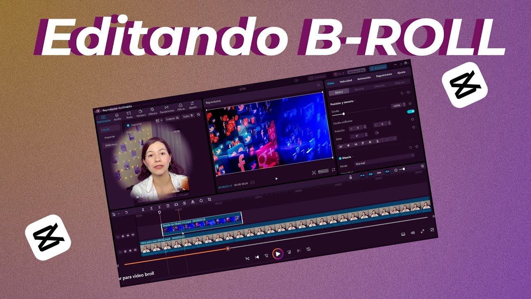Screen dimensions: 531x299
Task: Click the Relación aspect ratio button
Action: [x=323, y=171]
